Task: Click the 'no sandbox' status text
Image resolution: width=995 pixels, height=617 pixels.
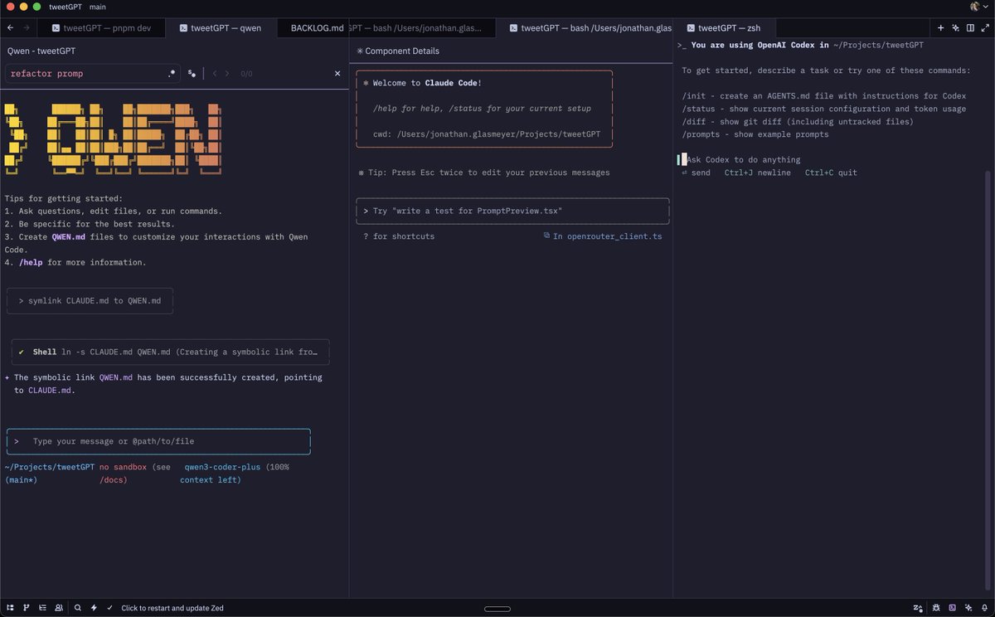Action: [x=123, y=467]
